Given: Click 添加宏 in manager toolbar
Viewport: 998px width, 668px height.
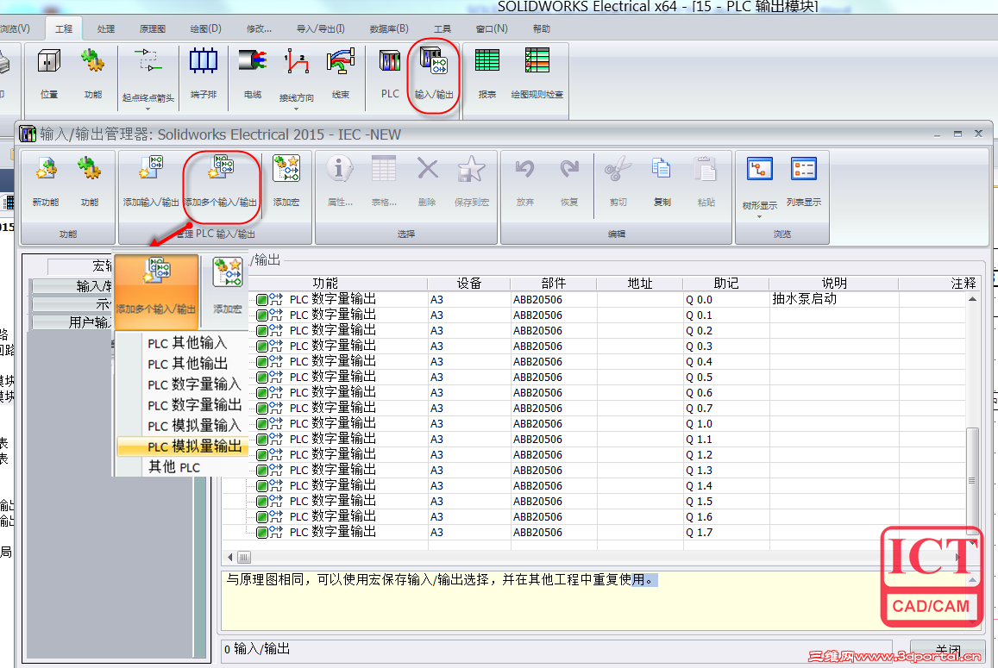Looking at the screenshot, I should coord(286,181).
